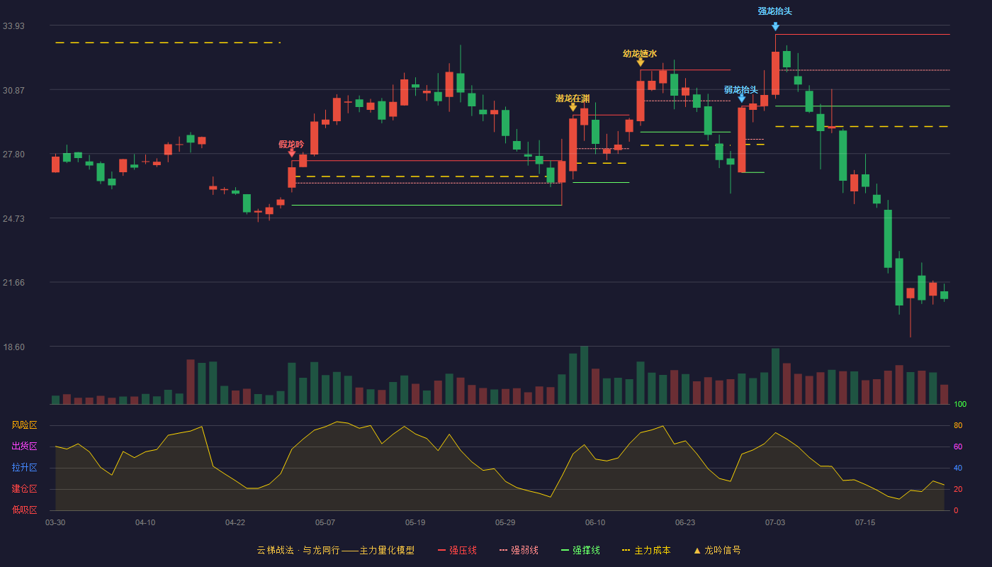Select the 潜龙在渊 signal label
The image size is (992, 567).
click(x=573, y=99)
